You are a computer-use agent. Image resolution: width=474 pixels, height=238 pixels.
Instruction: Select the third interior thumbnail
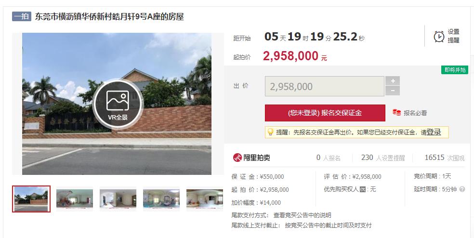tap(118, 198)
